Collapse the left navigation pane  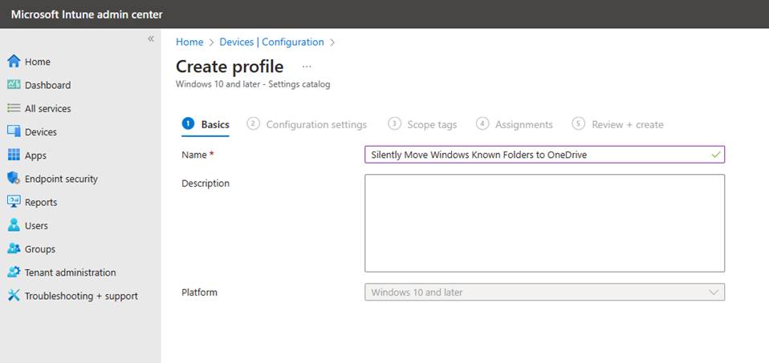(150, 39)
